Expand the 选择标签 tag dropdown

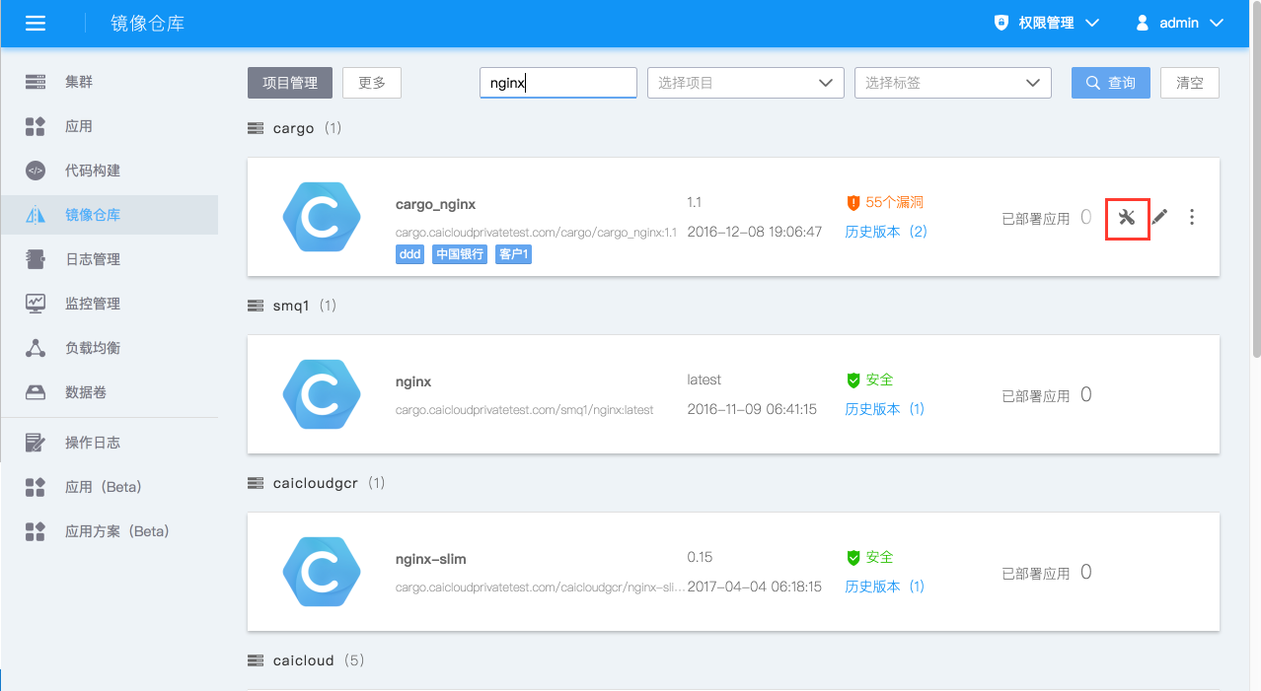click(952, 83)
